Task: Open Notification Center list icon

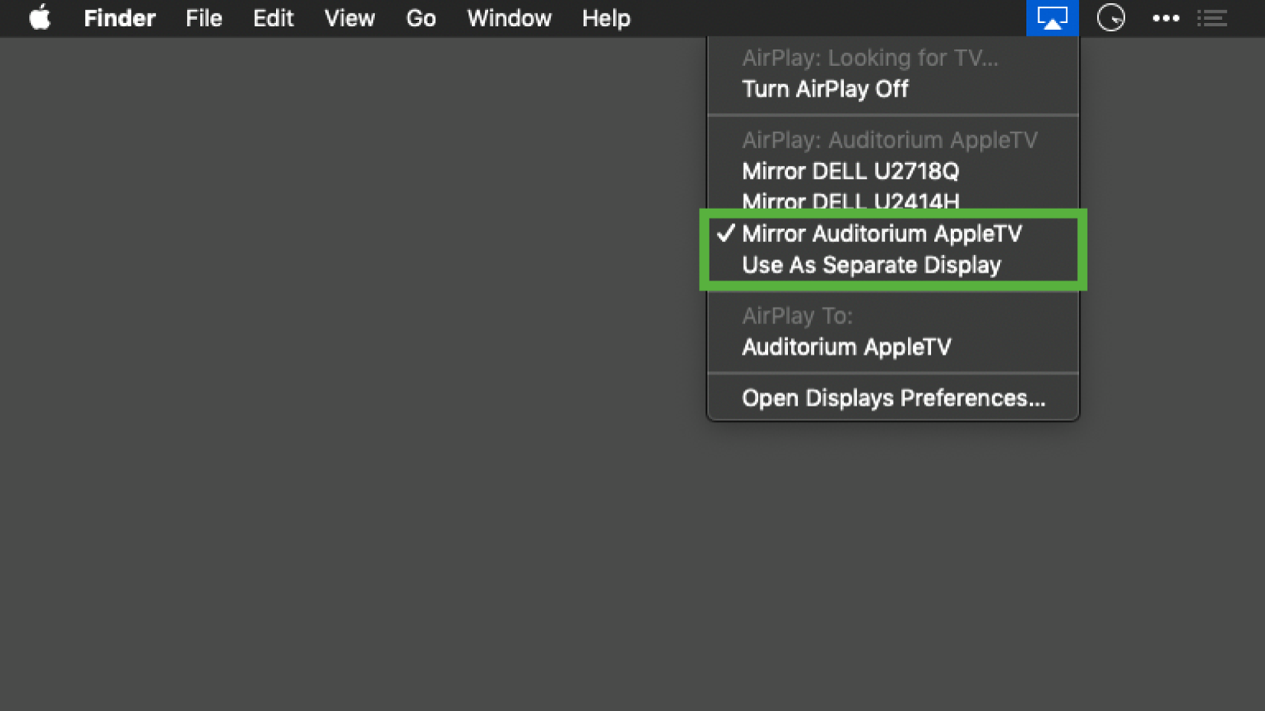Action: pyautogui.click(x=1211, y=18)
